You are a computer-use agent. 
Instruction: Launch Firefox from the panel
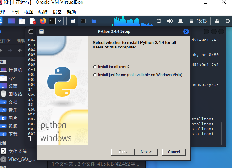(43, 21)
